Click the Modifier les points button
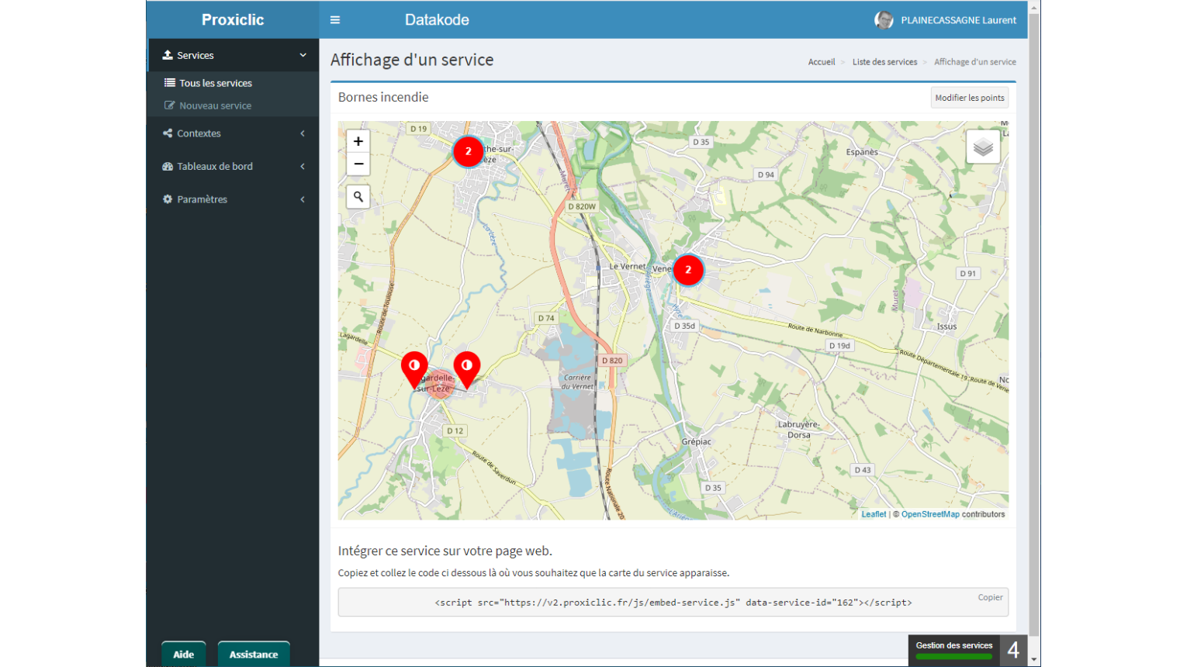This screenshot has width=1187, height=667. pyautogui.click(x=969, y=98)
